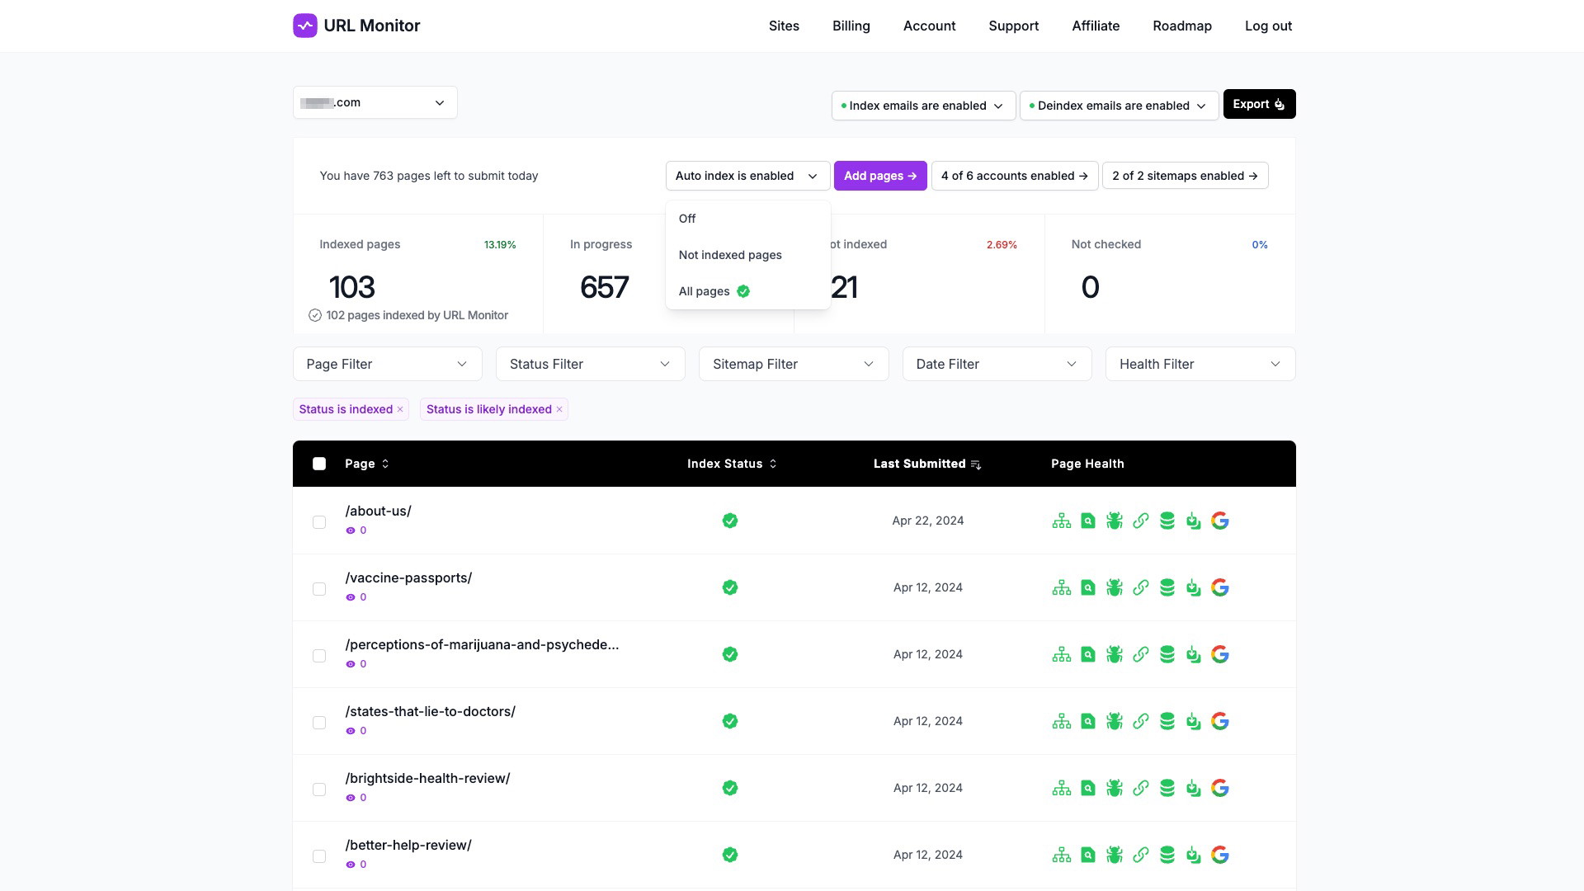Click the download icon for /vaccine-passports/
Viewport: 1584px width, 891px height.
1192,587
